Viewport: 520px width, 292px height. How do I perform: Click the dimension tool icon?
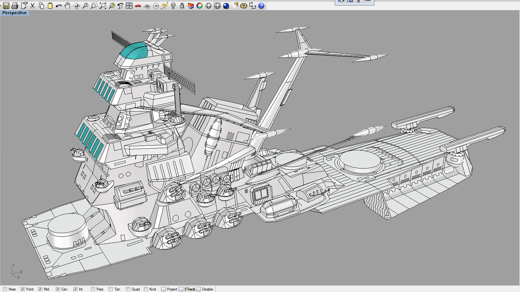point(252,6)
